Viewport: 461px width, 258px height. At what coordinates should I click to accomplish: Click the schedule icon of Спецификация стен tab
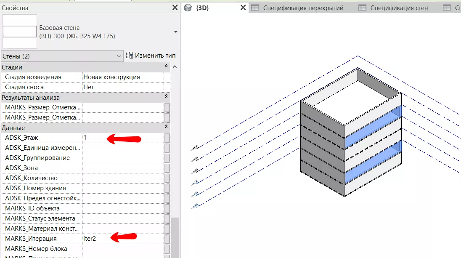[362, 8]
